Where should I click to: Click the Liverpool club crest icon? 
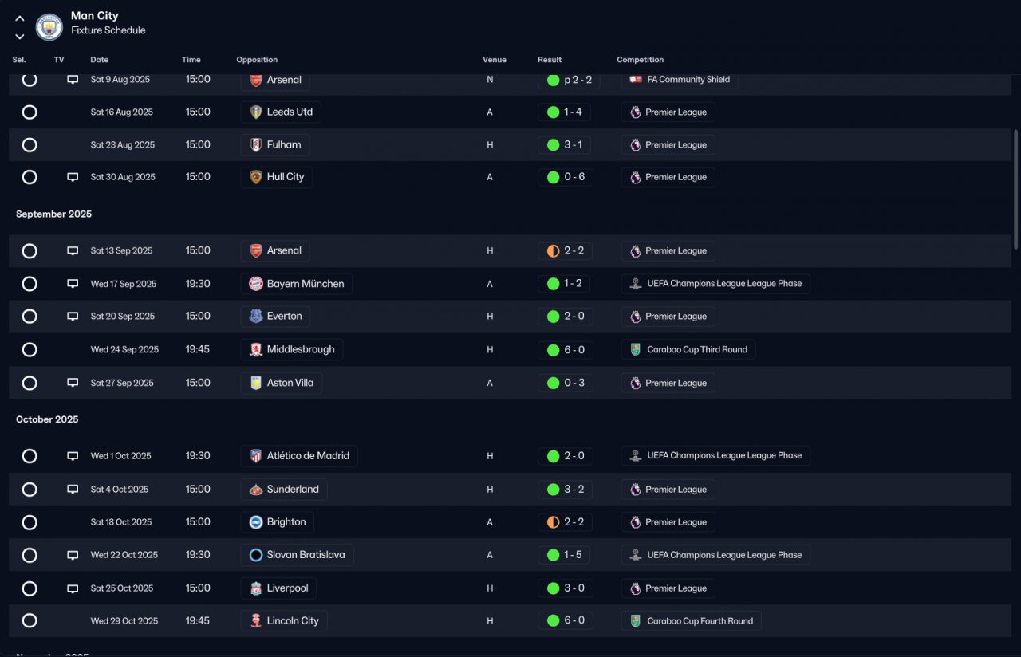[x=256, y=588]
